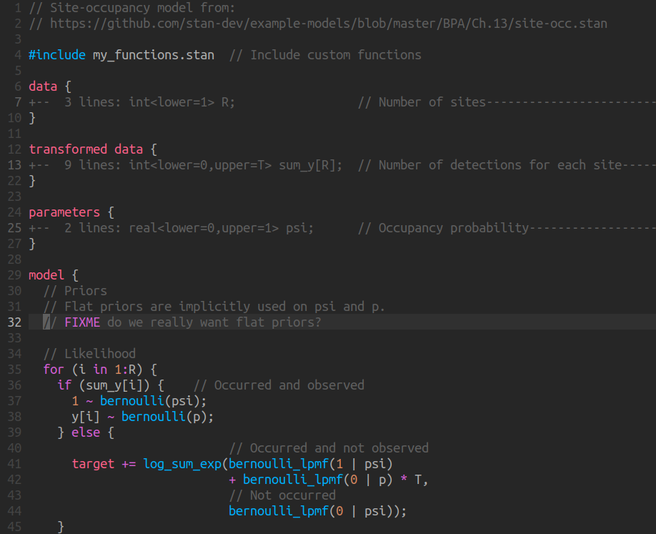Click the '// Include custom functions' comment

click(x=325, y=55)
